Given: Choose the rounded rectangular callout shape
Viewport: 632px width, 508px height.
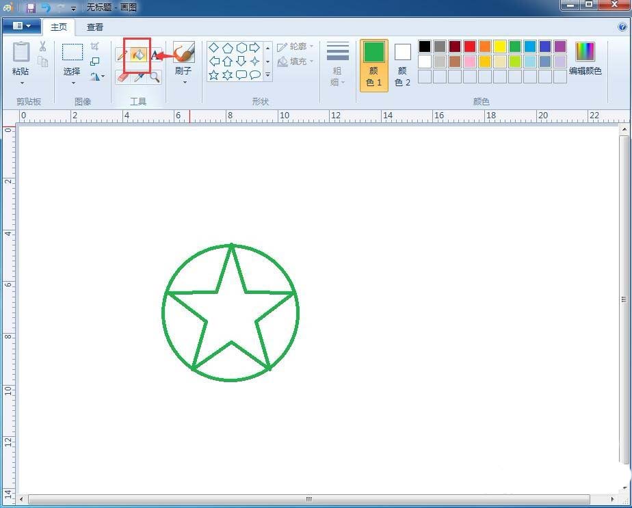Looking at the screenshot, I should tap(241, 75).
